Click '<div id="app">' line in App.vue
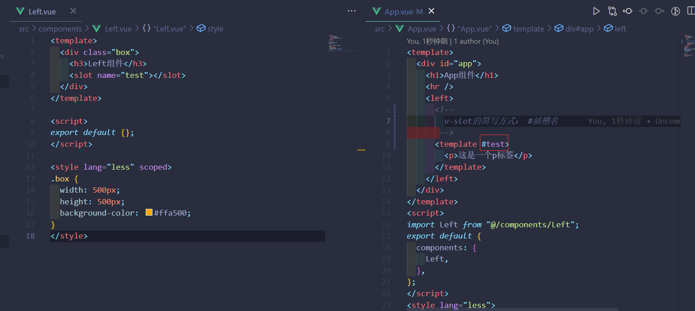The image size is (695, 311). point(449,63)
